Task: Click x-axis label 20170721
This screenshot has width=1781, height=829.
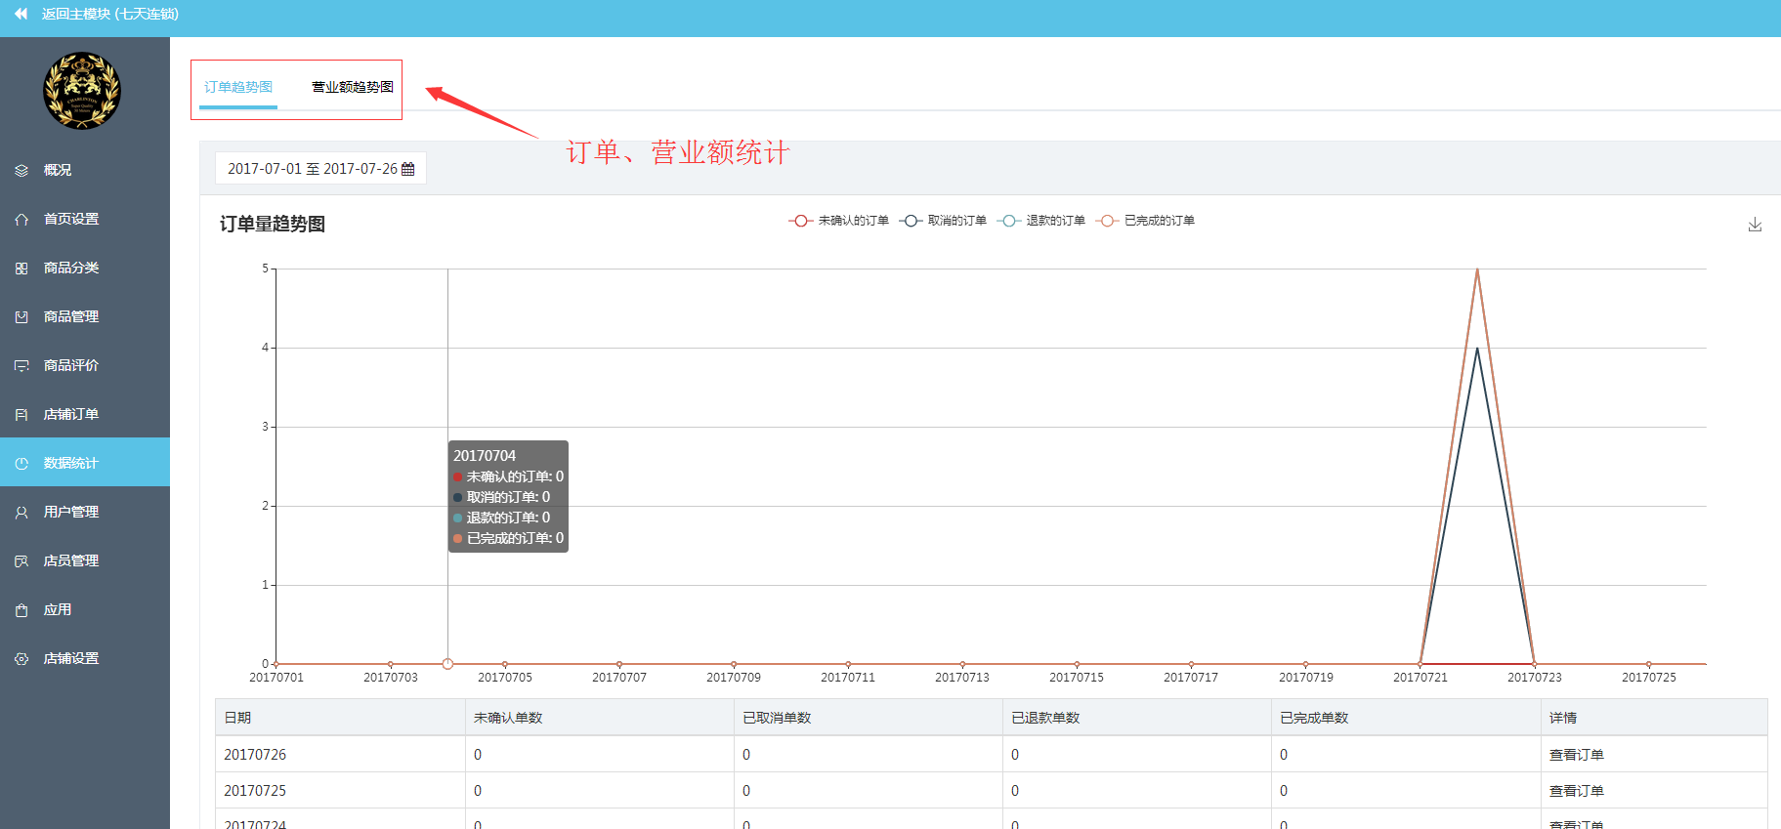Action: (1421, 678)
